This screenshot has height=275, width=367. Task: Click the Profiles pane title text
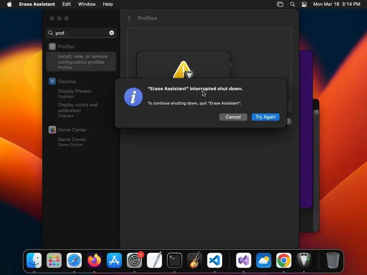147,18
